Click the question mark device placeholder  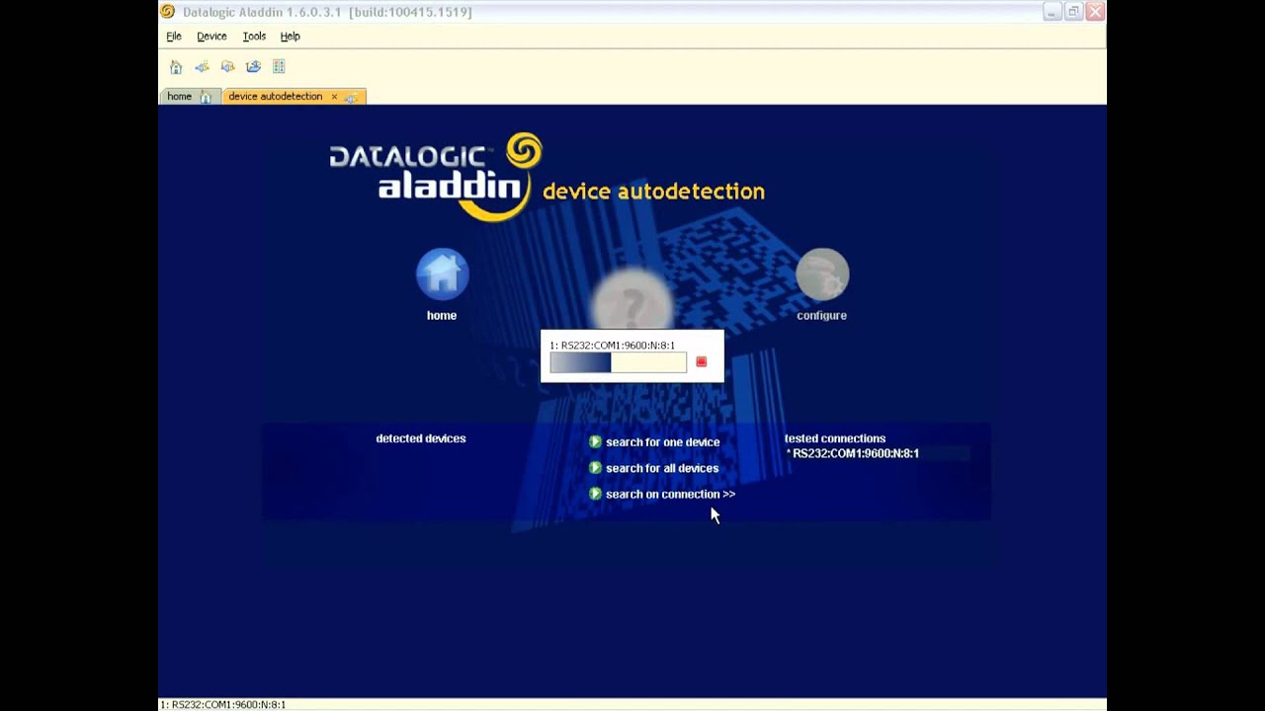[x=632, y=300]
